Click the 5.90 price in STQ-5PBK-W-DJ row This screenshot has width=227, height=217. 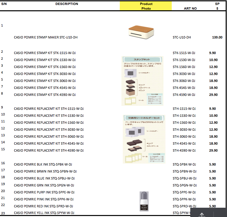coord(212,164)
